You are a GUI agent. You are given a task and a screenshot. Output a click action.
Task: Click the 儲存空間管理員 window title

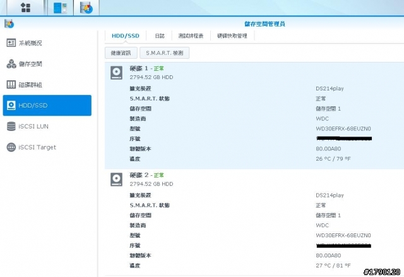[264, 24]
